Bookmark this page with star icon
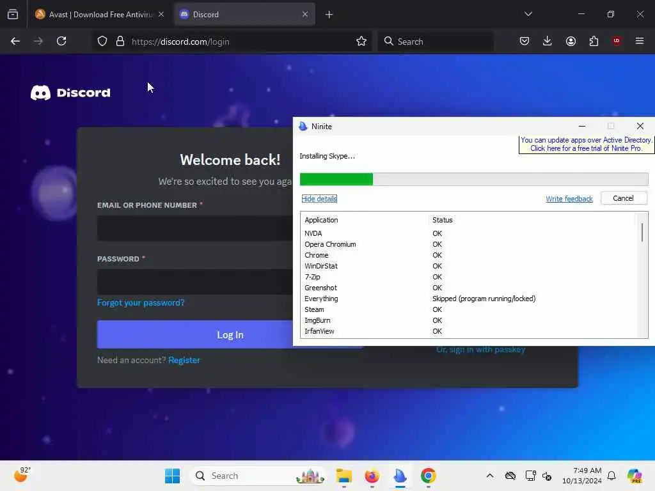This screenshot has height=491, width=655. pyautogui.click(x=361, y=42)
